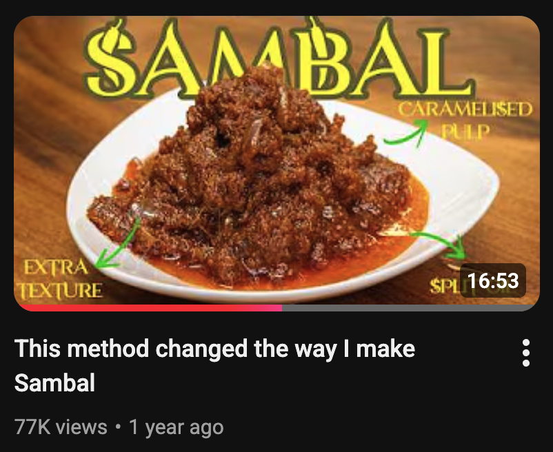The height and width of the screenshot is (452, 553).
Task: Click the green arrow pointing to Extra Texture
Action: pos(118,243)
